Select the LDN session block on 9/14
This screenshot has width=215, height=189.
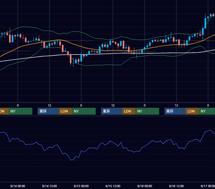(x=65, y=111)
